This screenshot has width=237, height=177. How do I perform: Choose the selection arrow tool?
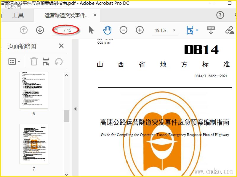(x=91, y=30)
